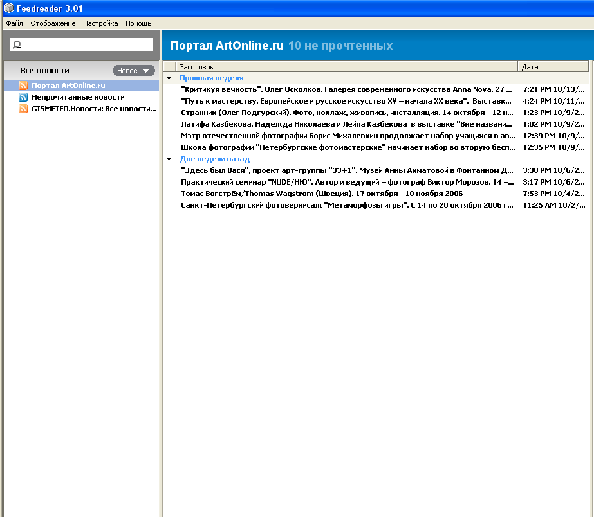Open article Латифа Казбекова, Надежда Николаева
This screenshot has height=517, width=594.
[x=346, y=124]
